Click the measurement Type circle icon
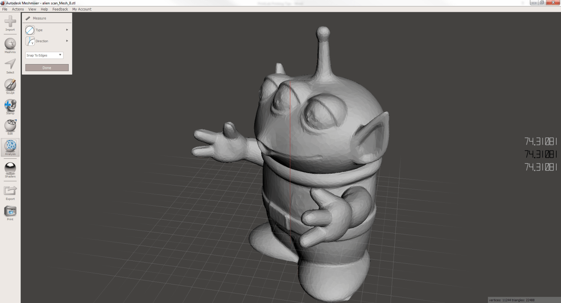 tap(30, 30)
